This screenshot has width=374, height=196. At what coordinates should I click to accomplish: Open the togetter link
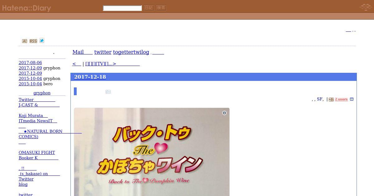coord(123,52)
